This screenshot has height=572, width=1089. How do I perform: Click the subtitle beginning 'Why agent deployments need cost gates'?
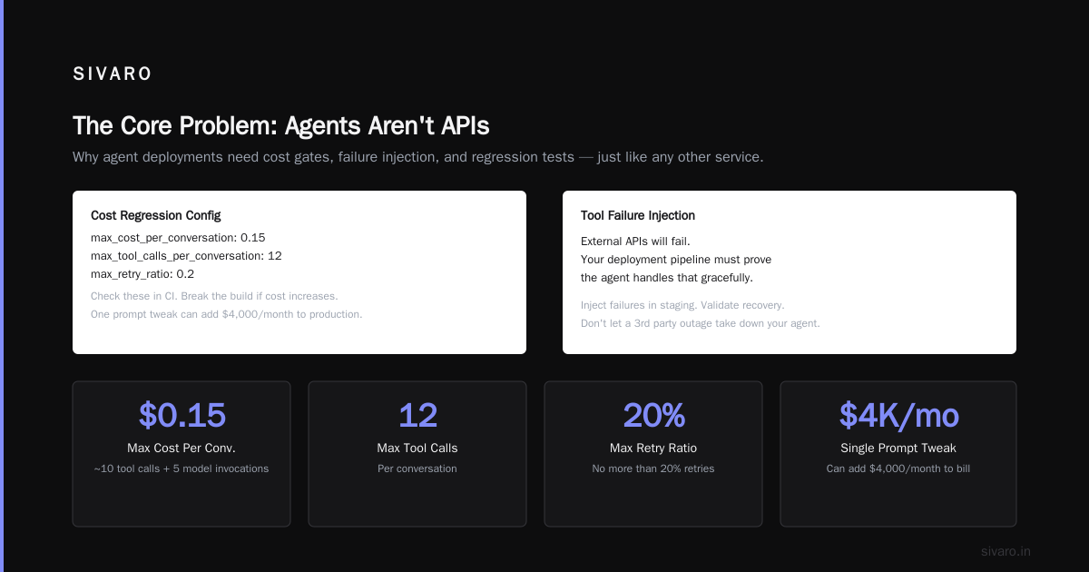coord(418,157)
